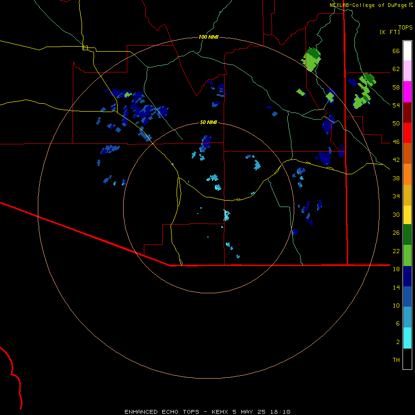Click the 18 scale label
Image resolution: width=415 pixels, height=415 pixels.
[396, 269]
